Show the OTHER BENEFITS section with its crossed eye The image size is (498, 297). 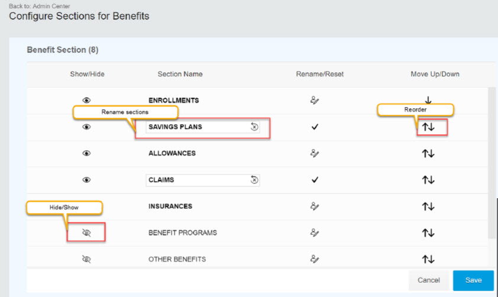pyautogui.click(x=86, y=259)
